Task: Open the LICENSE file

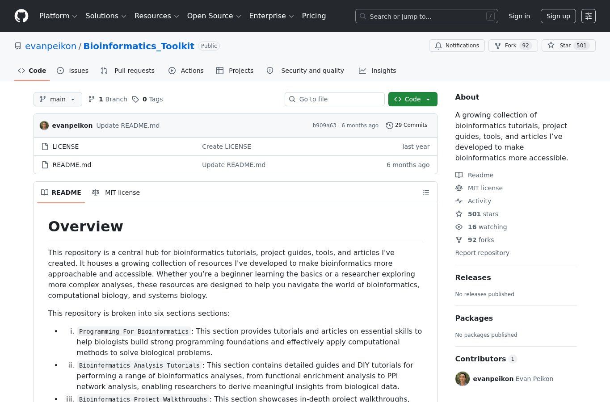Action: pos(66,147)
